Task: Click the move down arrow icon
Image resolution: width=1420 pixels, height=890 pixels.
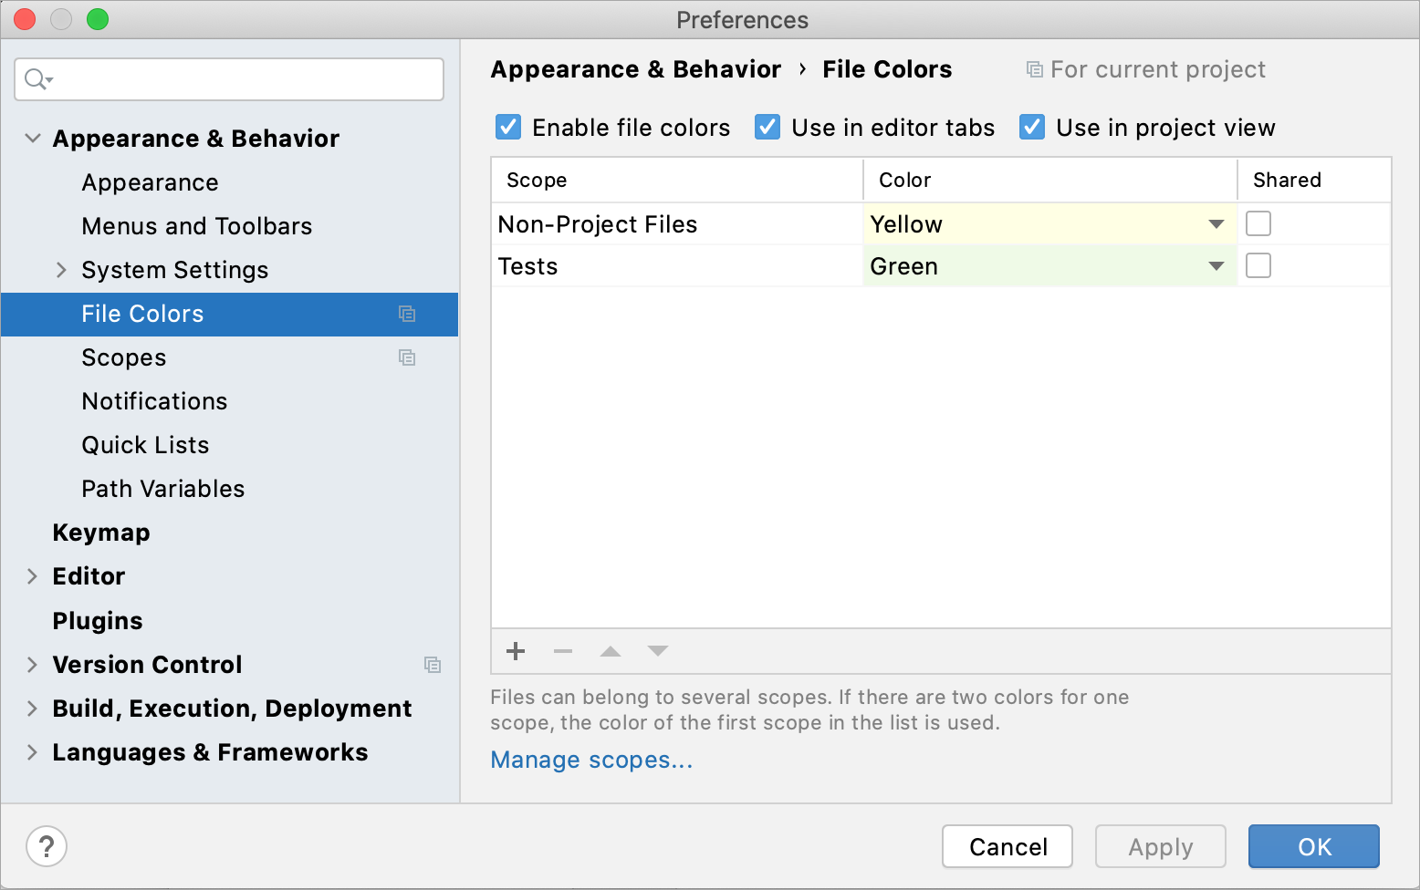Action: (658, 651)
